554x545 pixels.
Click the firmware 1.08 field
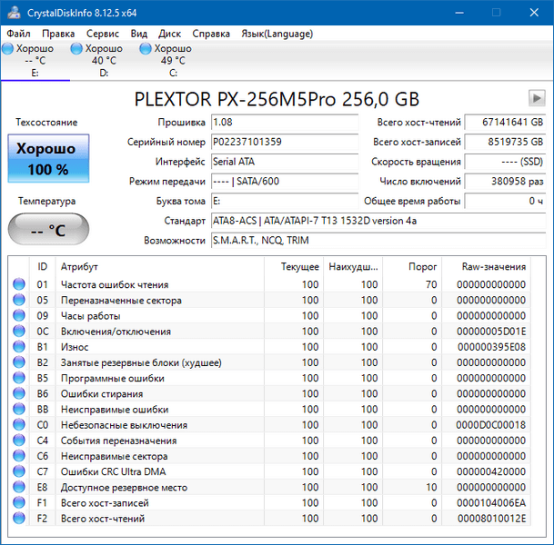[x=285, y=122]
